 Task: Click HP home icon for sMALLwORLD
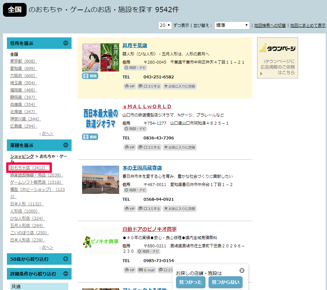tap(129, 148)
